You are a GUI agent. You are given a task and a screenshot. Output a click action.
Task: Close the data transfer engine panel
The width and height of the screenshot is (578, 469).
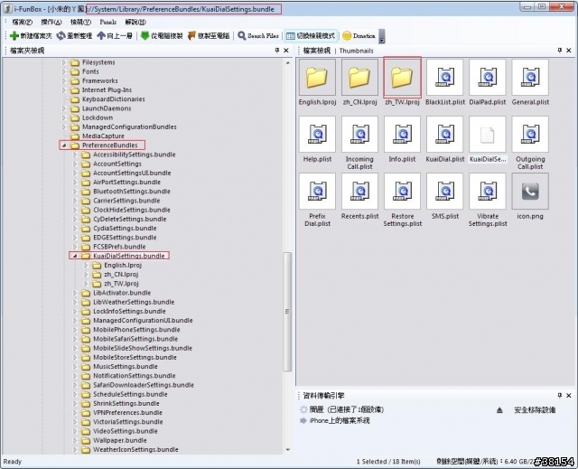[569, 395]
